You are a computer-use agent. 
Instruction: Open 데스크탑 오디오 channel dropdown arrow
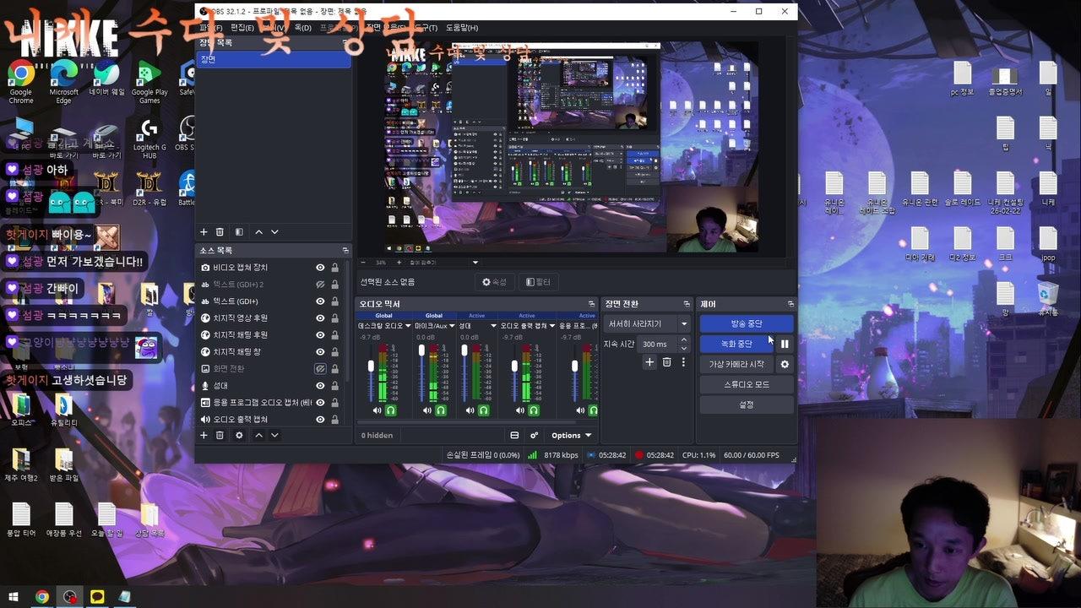pyautogui.click(x=410, y=326)
